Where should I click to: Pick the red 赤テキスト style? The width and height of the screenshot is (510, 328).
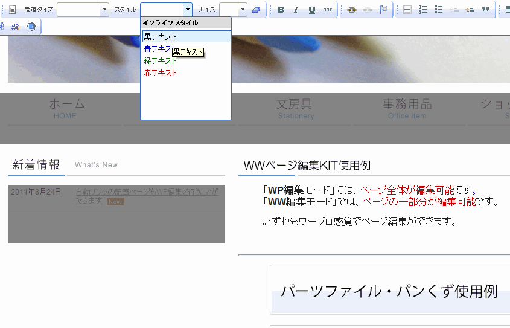(x=160, y=73)
